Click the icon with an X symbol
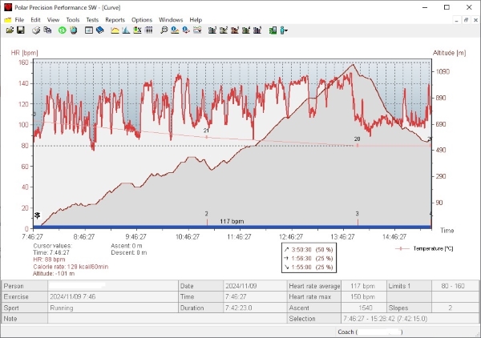Image resolution: width=481 pixels, height=338 pixels. pos(137,30)
